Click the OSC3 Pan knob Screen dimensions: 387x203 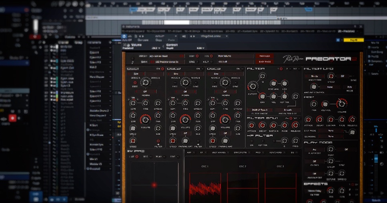[238, 115]
